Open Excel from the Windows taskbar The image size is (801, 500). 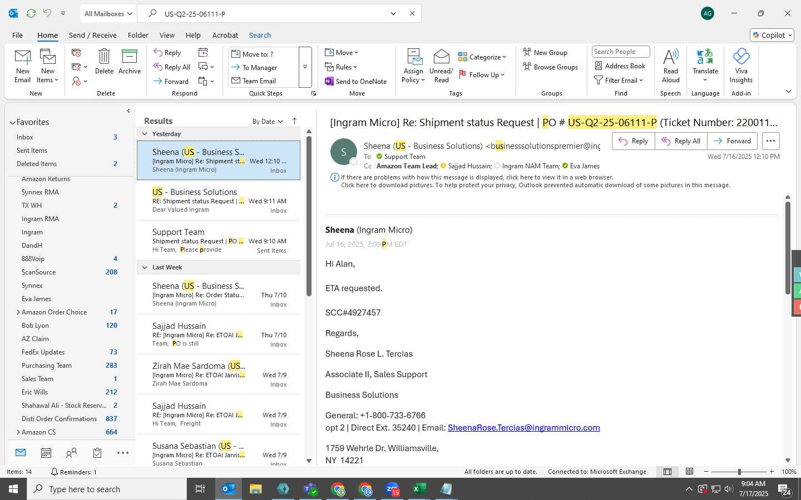(419, 489)
